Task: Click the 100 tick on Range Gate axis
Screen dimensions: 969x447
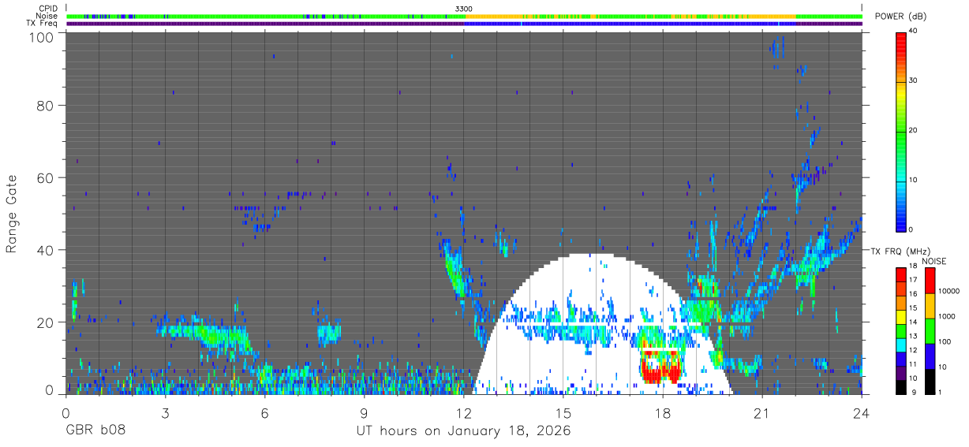Action: 42,37
